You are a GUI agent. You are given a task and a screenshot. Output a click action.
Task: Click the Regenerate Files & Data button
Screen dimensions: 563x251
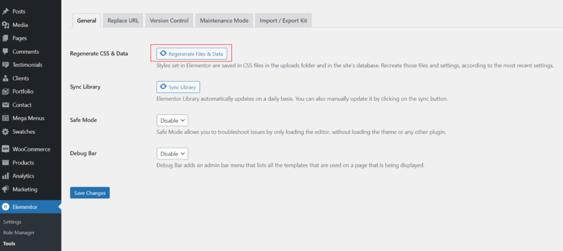(x=192, y=54)
